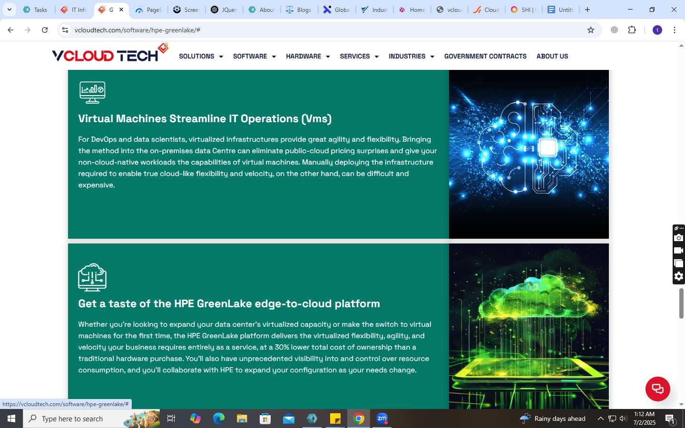This screenshot has height=428, width=685.
Task: Open Chrome's three-dot menu
Action: 675,30
